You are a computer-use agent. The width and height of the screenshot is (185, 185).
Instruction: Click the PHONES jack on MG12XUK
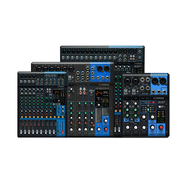pos(107,78)
